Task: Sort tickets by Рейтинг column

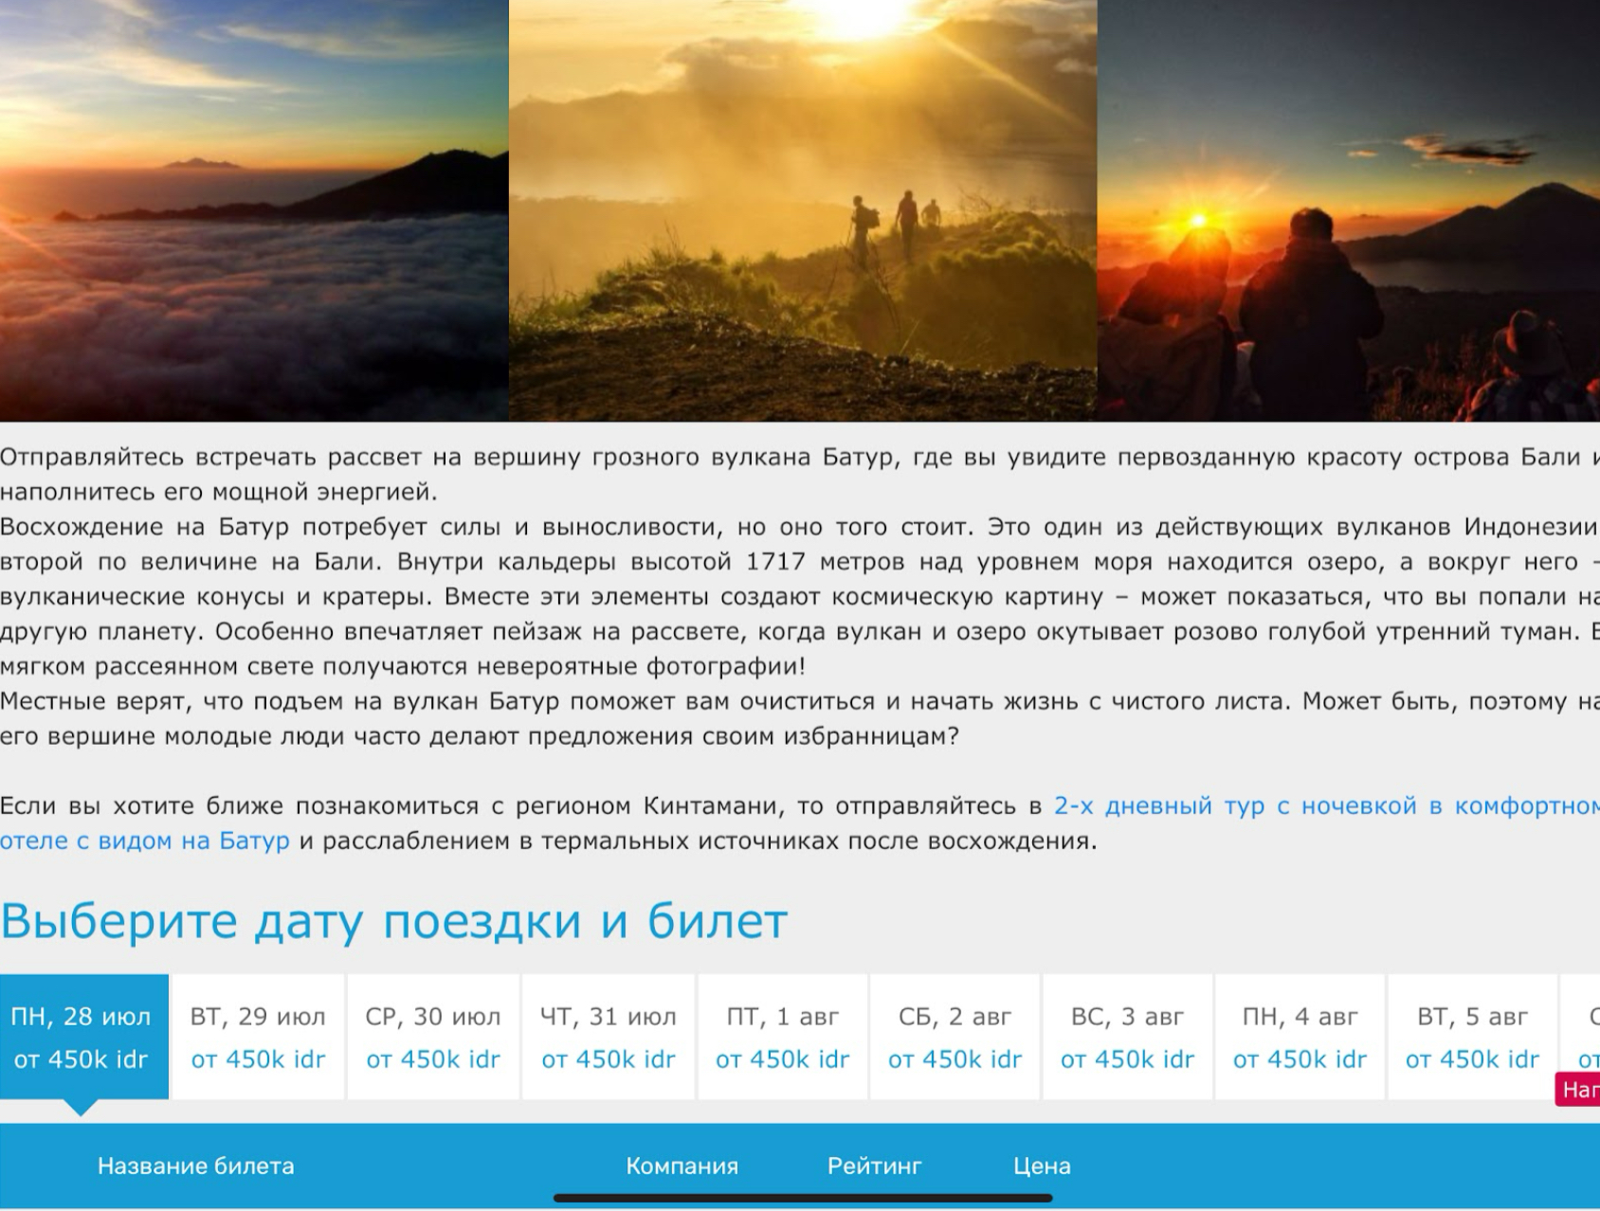Action: pyautogui.click(x=874, y=1166)
